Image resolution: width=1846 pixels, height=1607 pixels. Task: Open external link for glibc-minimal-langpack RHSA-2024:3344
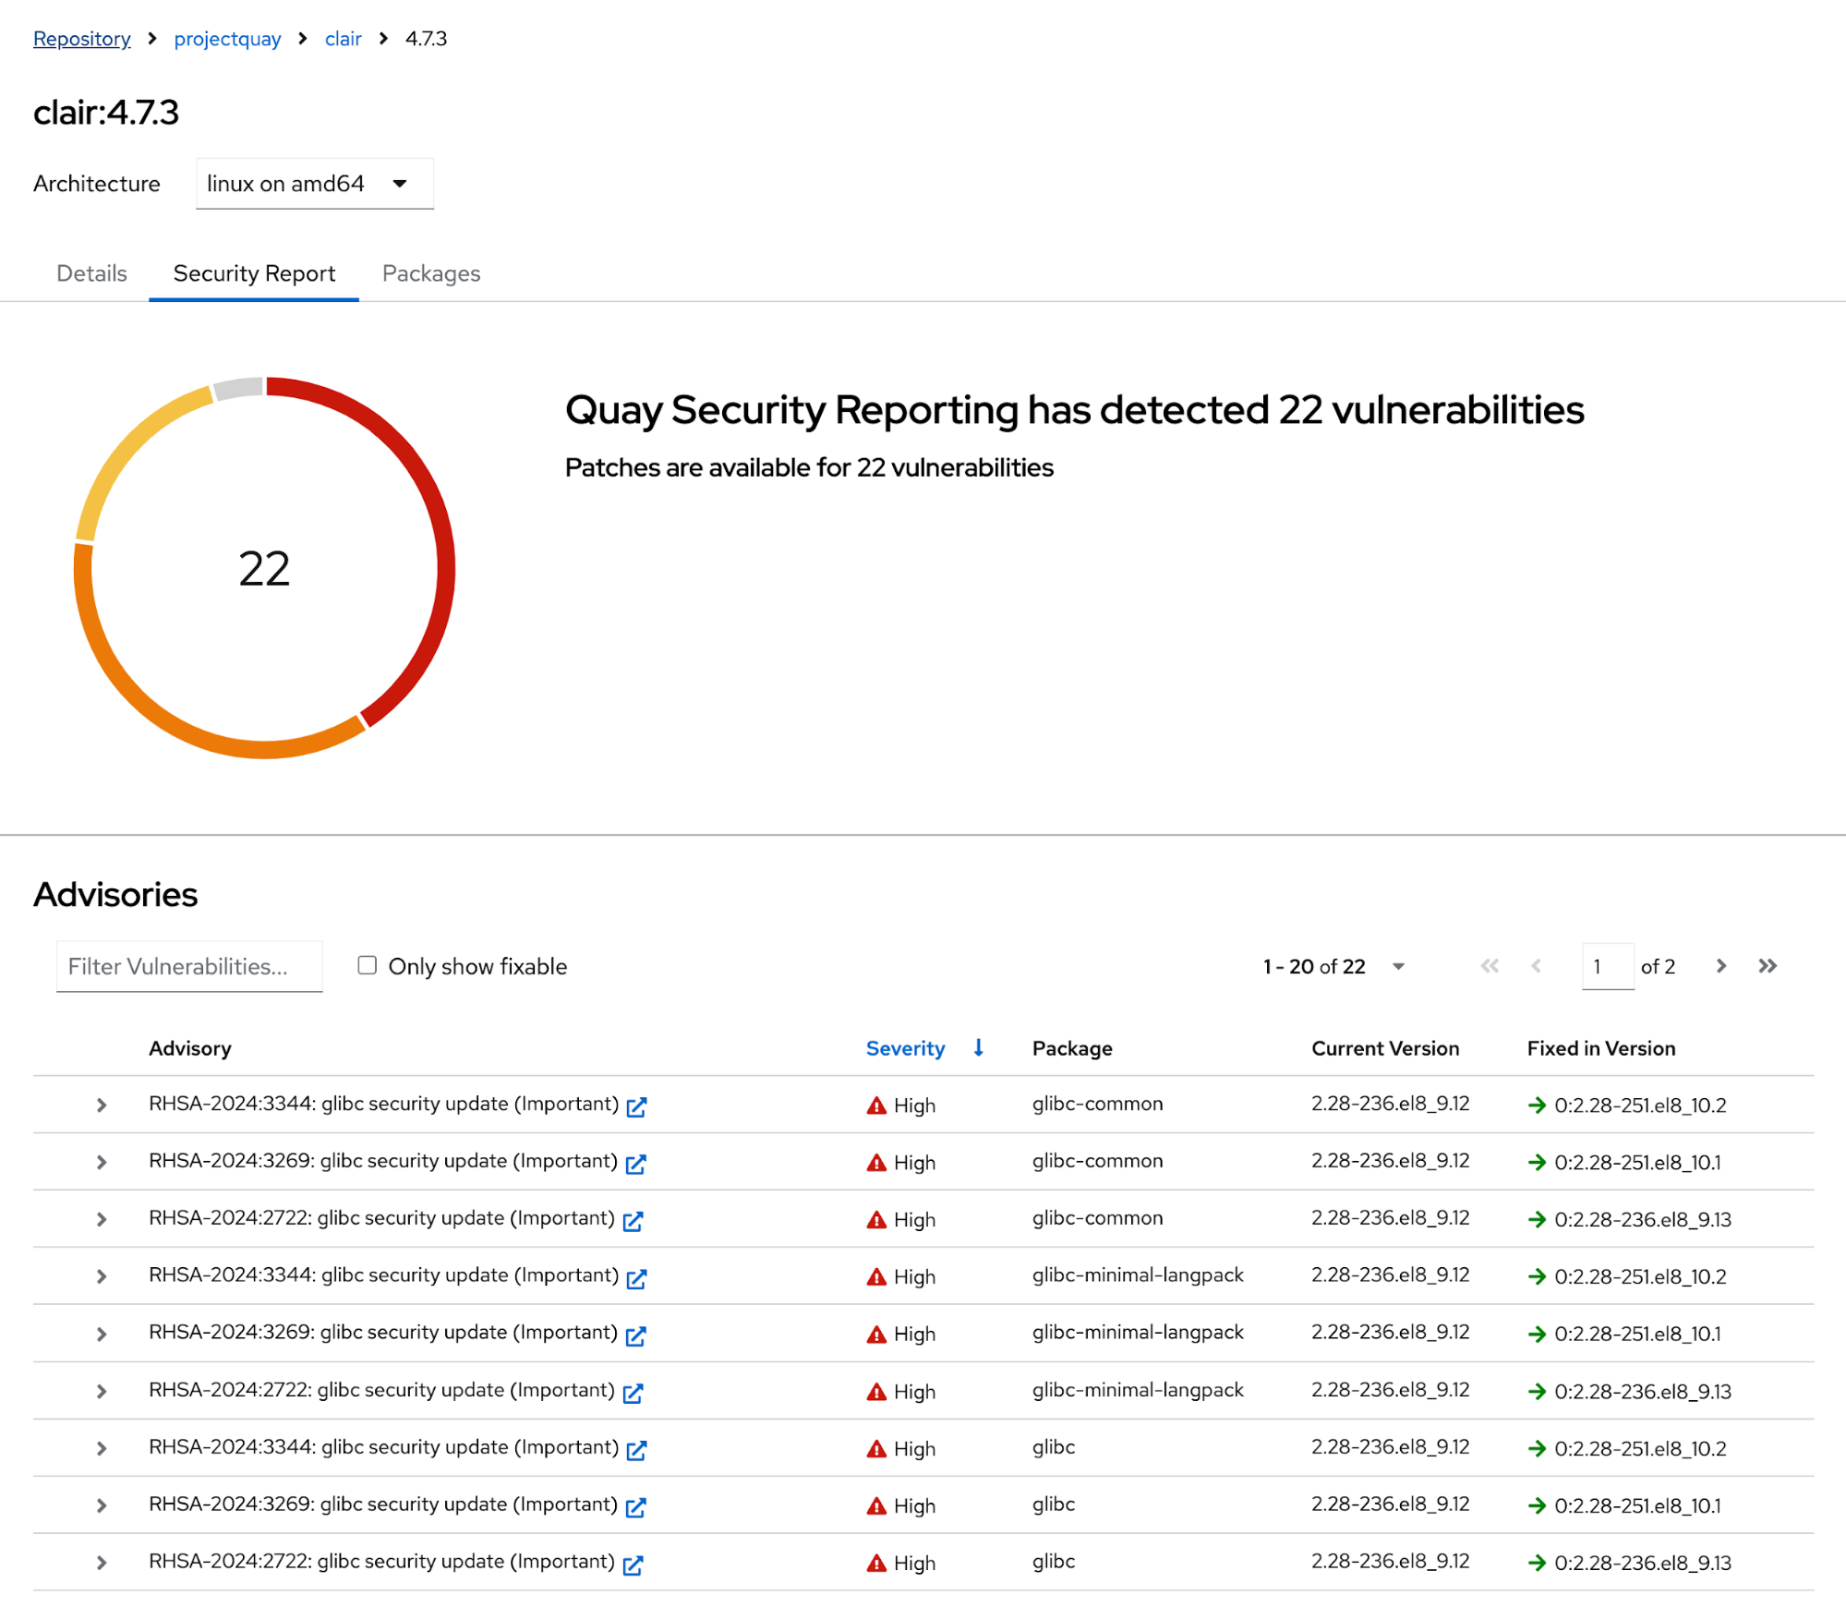pyautogui.click(x=636, y=1278)
